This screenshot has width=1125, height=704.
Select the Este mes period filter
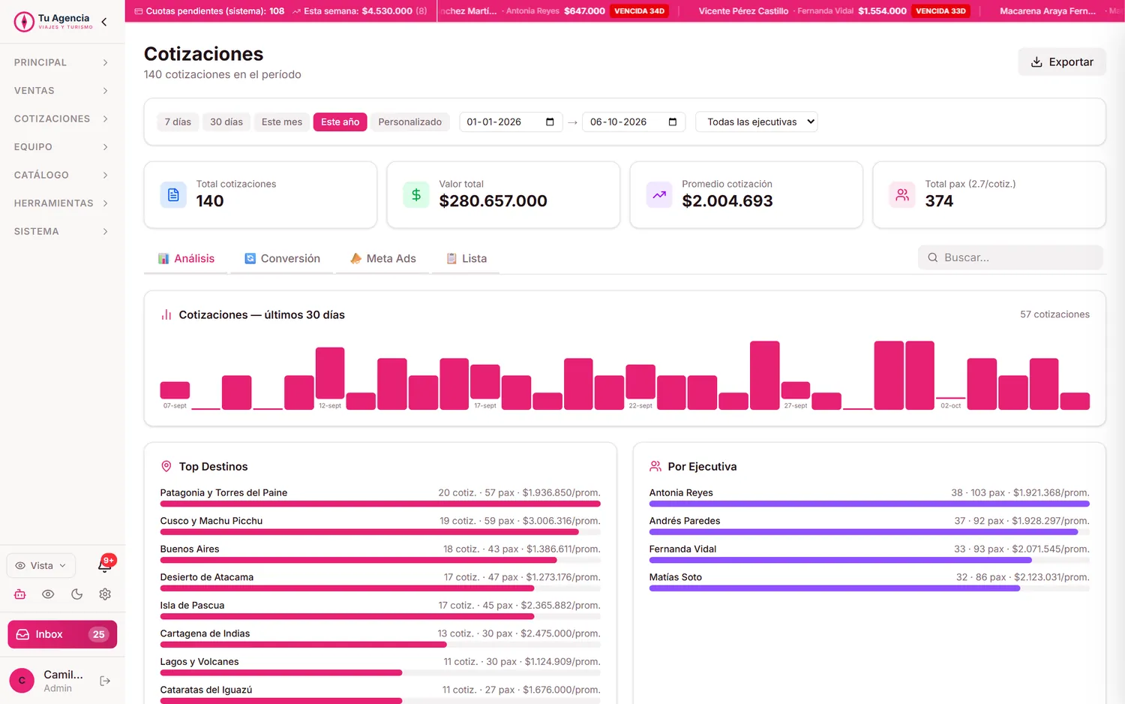[x=282, y=122]
